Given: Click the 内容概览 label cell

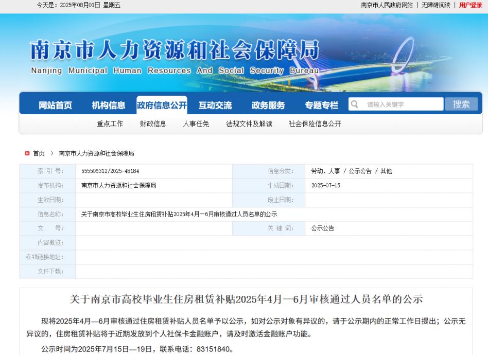Looking at the screenshot, I should [47, 243].
